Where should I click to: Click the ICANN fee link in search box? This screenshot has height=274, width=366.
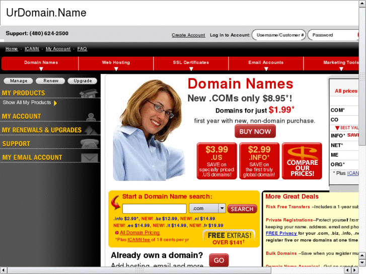click(139, 239)
